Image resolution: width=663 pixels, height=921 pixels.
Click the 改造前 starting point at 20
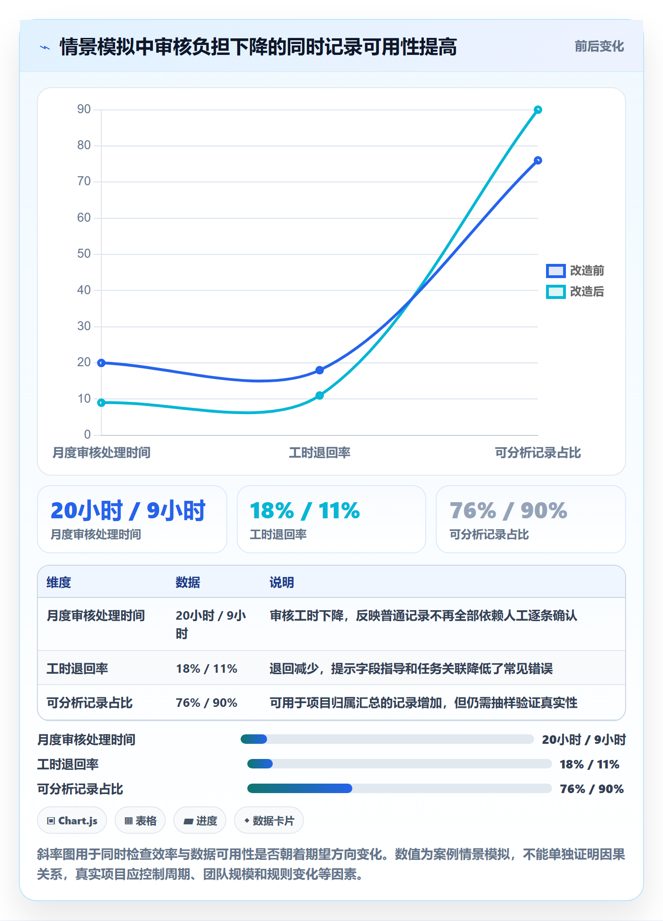(x=101, y=363)
